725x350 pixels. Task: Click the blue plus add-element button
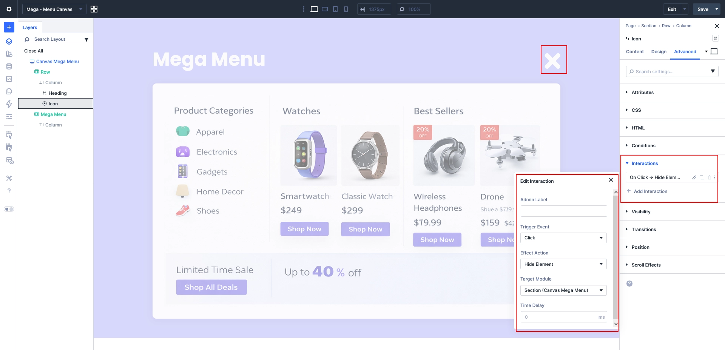coord(9,27)
